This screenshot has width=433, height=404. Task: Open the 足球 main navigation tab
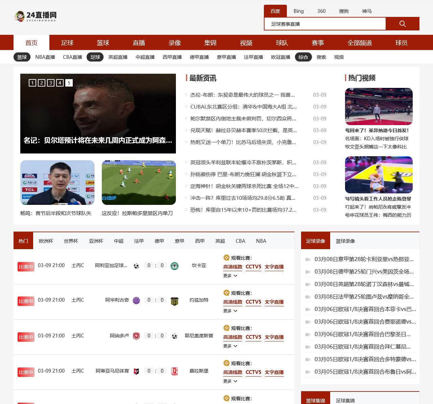point(67,43)
